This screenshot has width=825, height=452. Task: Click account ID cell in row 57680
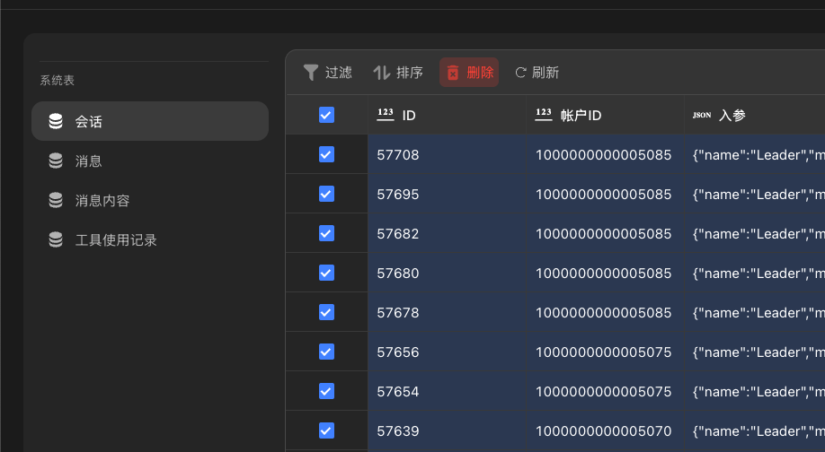point(605,273)
